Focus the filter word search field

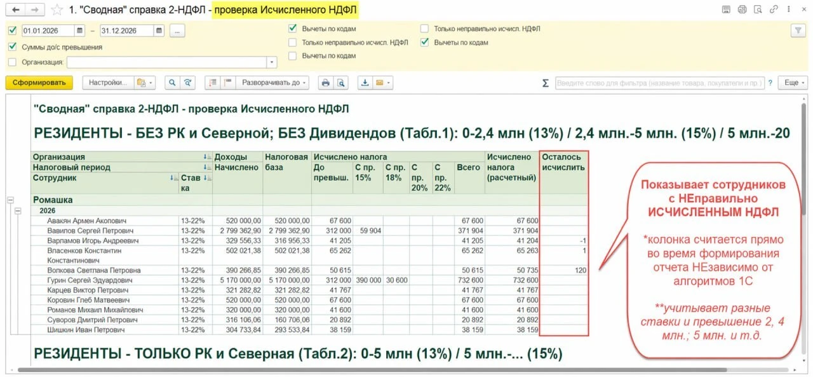point(659,83)
